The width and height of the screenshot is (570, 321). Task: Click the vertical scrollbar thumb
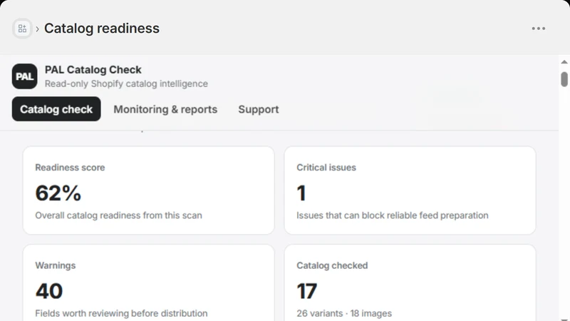tap(564, 79)
